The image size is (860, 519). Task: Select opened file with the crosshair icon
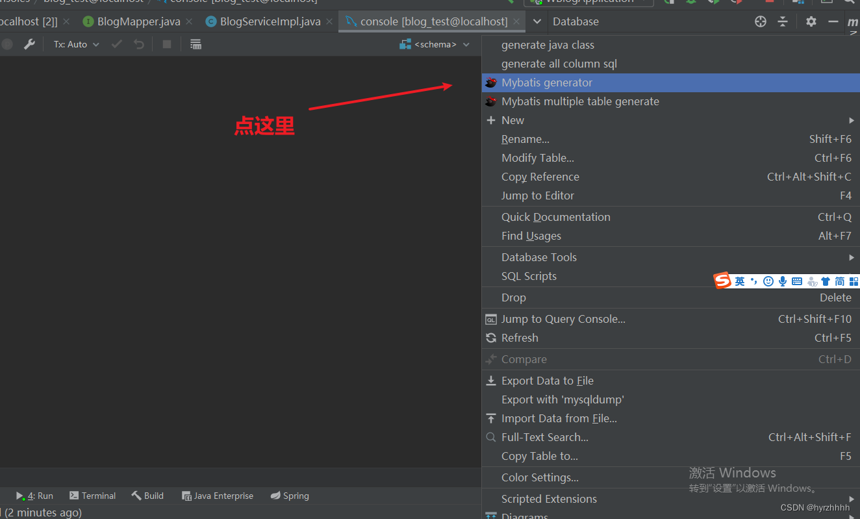click(x=760, y=21)
